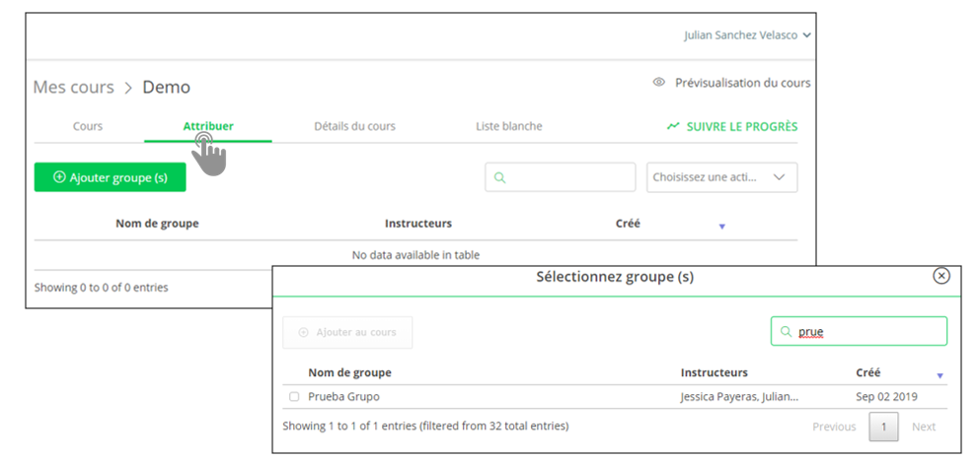Click the Ajouter au cours button
Screen dimensions: 979x460
click(347, 333)
